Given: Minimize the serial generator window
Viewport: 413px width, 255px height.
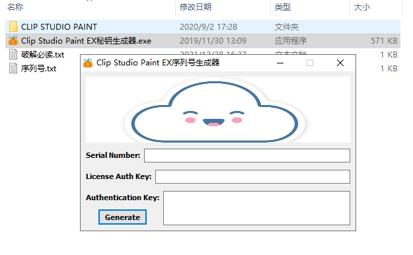Looking at the screenshot, I should 280,63.
